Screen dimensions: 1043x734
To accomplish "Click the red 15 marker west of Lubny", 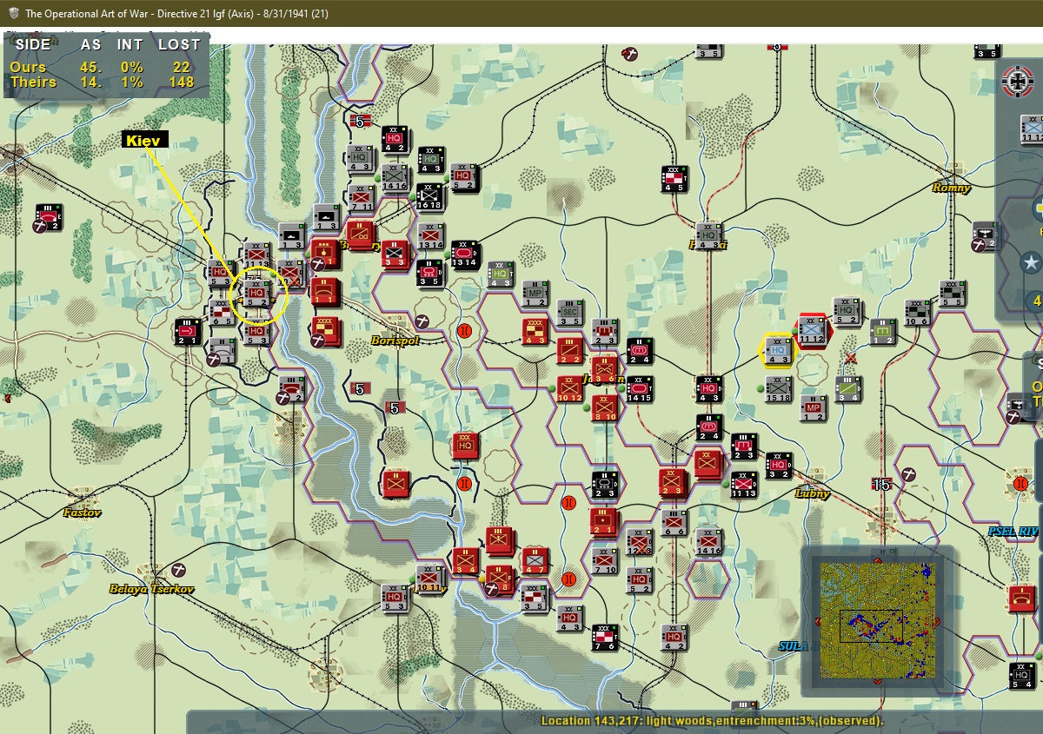I will point(882,485).
